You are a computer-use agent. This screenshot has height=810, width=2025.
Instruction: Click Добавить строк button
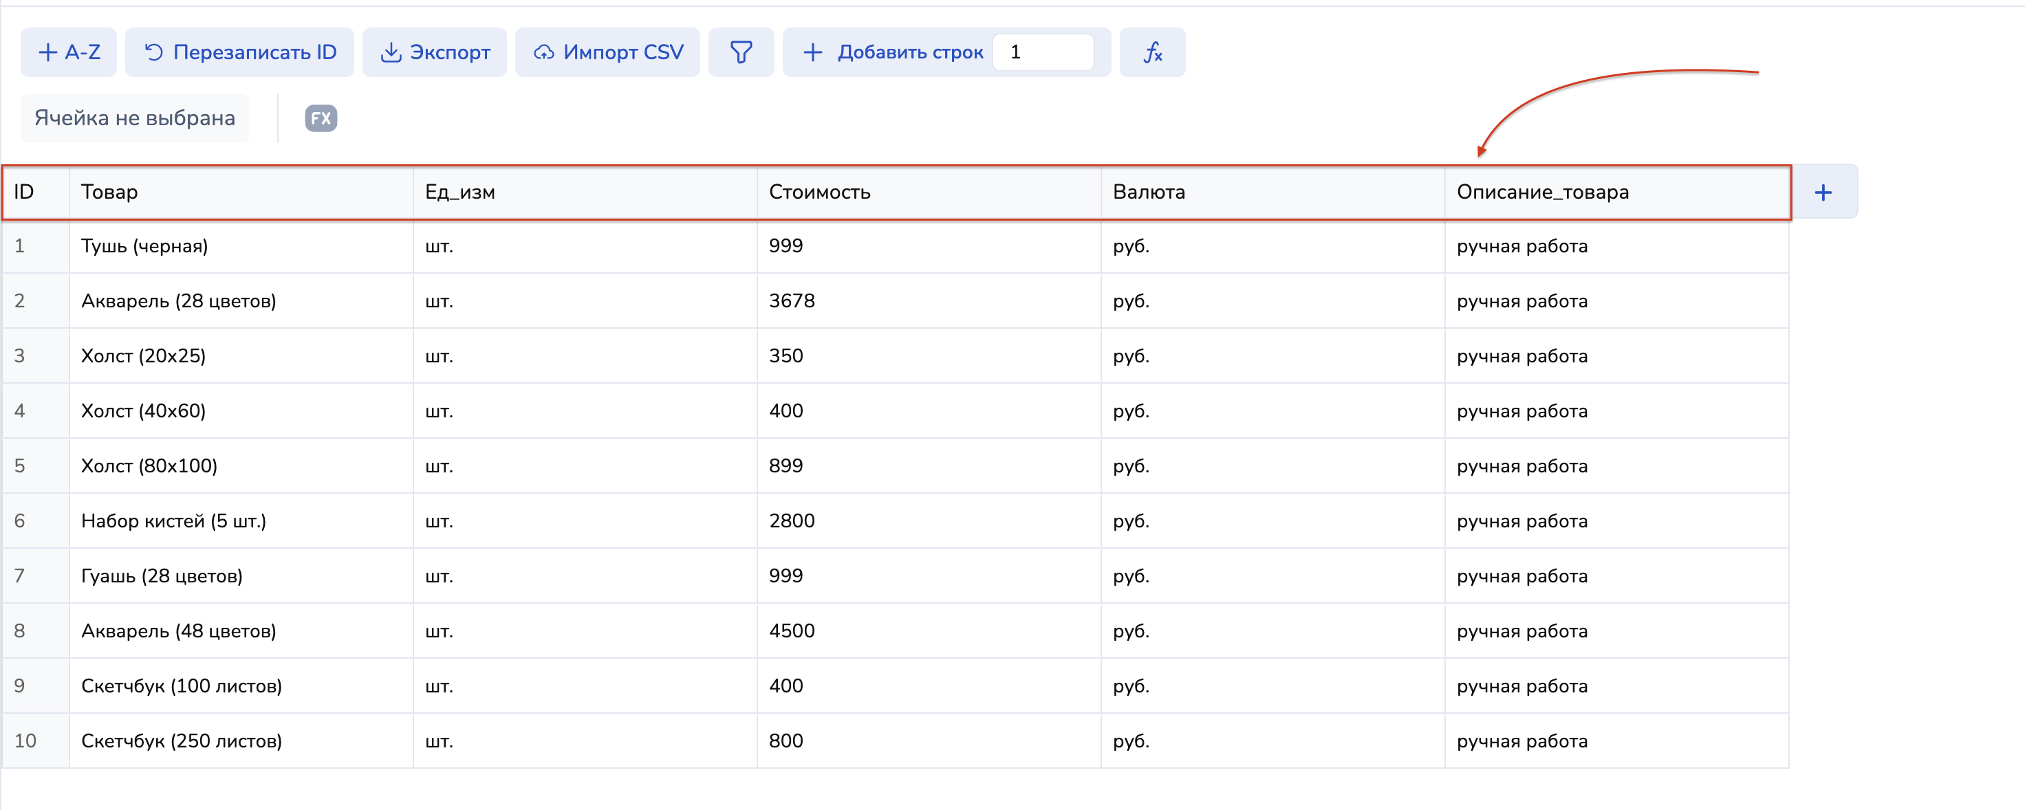pyautogui.click(x=892, y=52)
